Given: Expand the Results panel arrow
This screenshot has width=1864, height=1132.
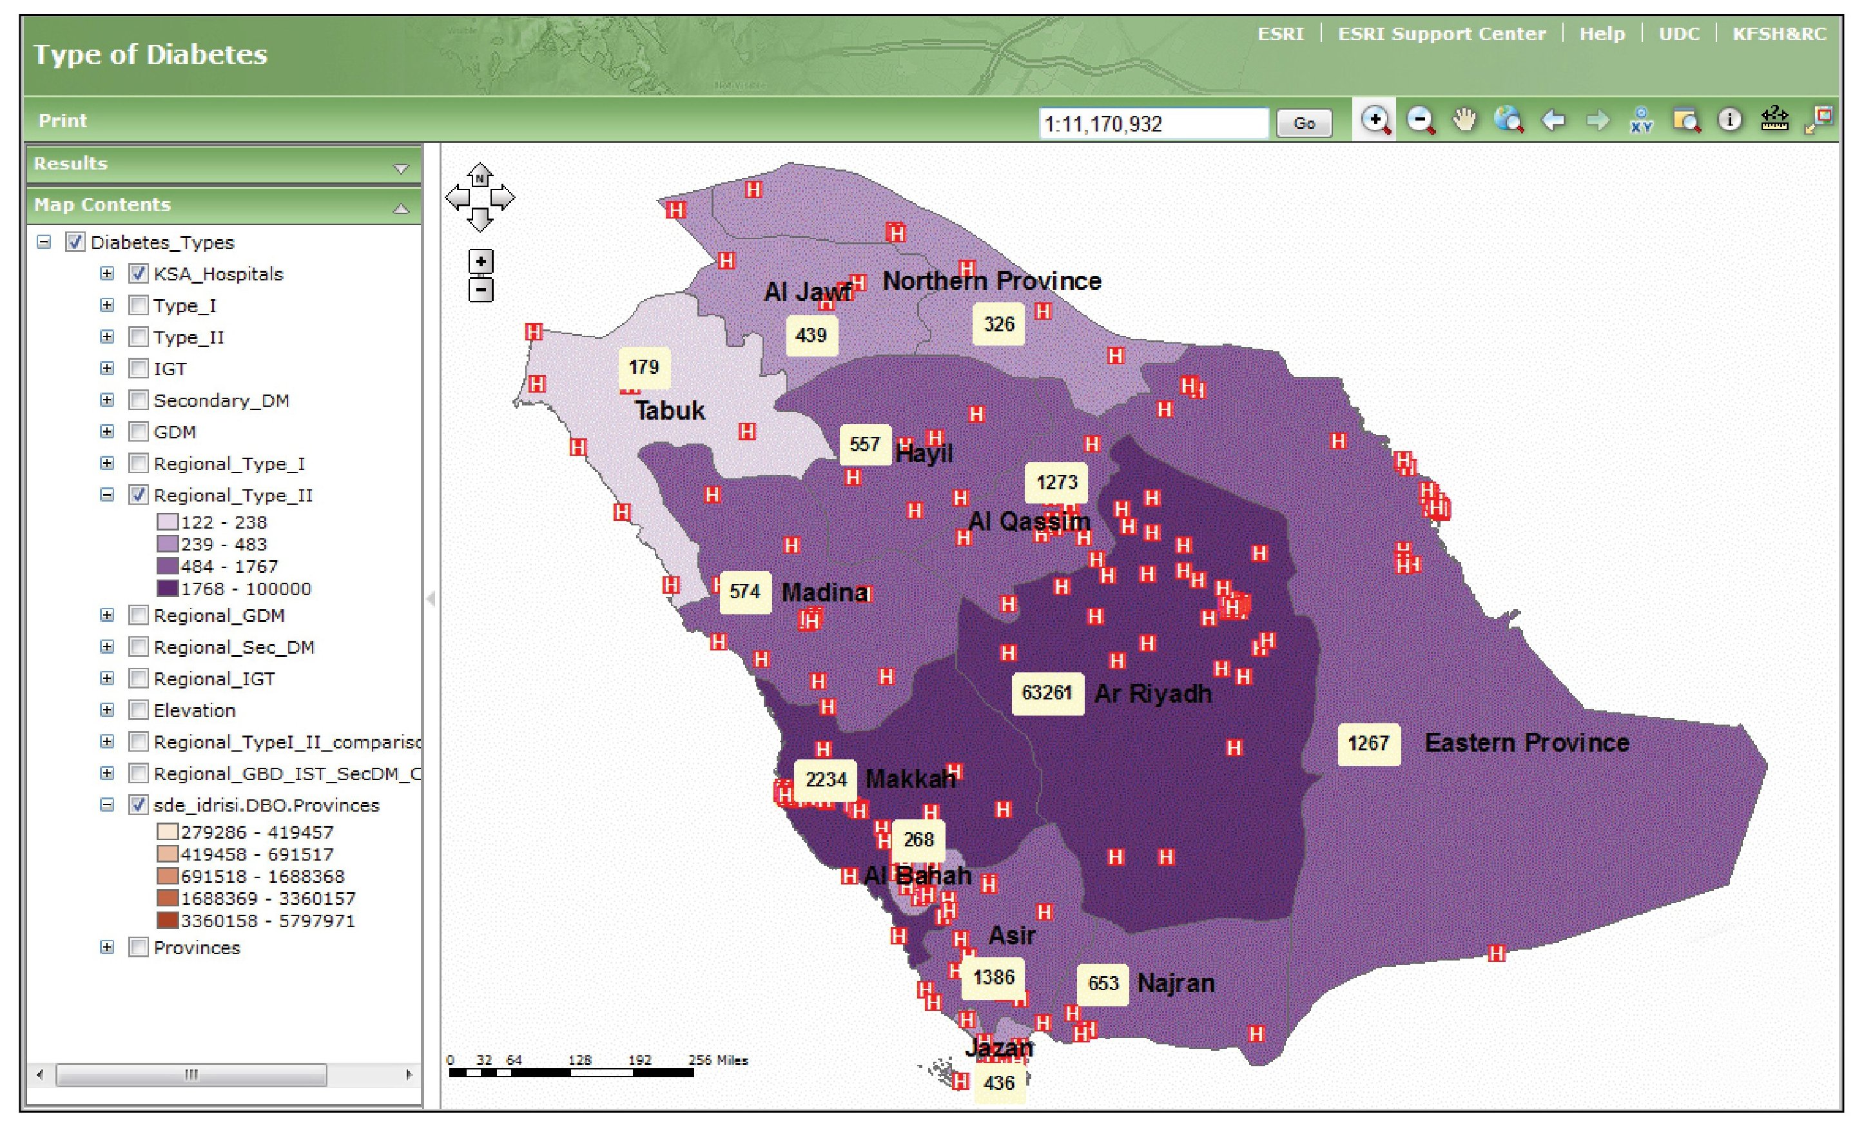Looking at the screenshot, I should [x=401, y=168].
